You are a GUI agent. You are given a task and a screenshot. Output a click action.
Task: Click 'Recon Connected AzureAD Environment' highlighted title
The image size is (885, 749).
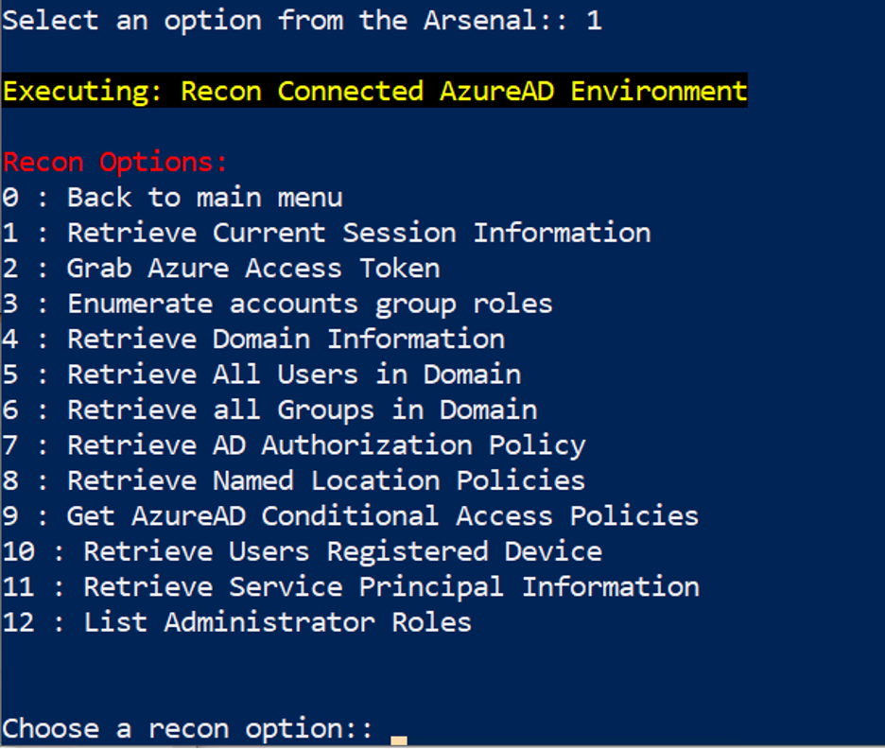click(463, 92)
